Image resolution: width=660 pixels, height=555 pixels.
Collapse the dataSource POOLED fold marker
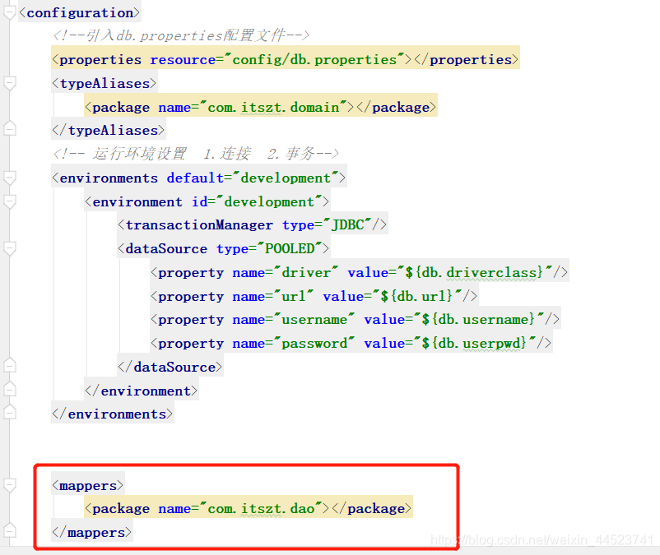point(10,248)
